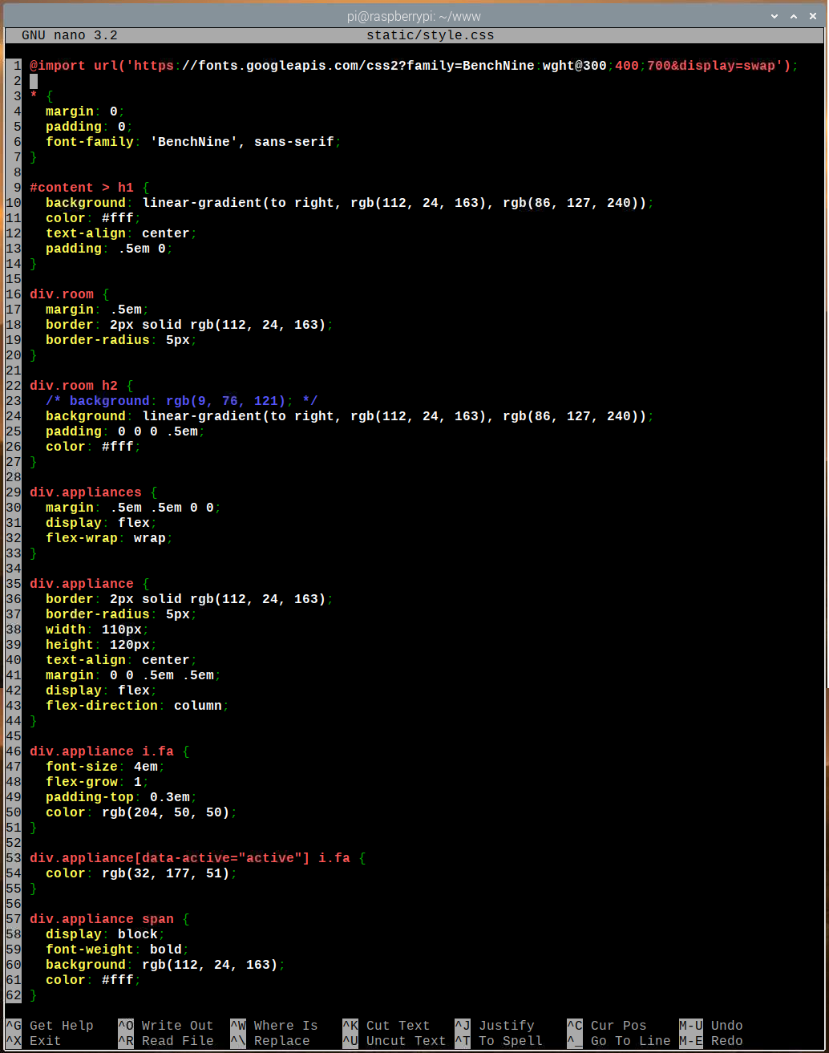Click the 'div.appliance i.fa {' selector on line 46
The height and width of the screenshot is (1053, 829).
pos(110,751)
